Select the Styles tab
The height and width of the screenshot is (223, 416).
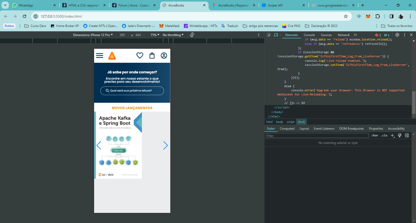(x=271, y=129)
